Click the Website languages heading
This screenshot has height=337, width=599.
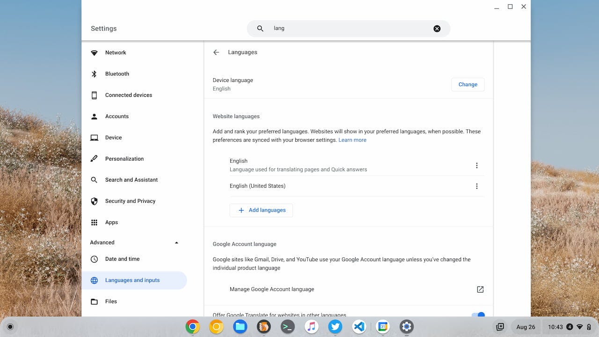pos(236,116)
